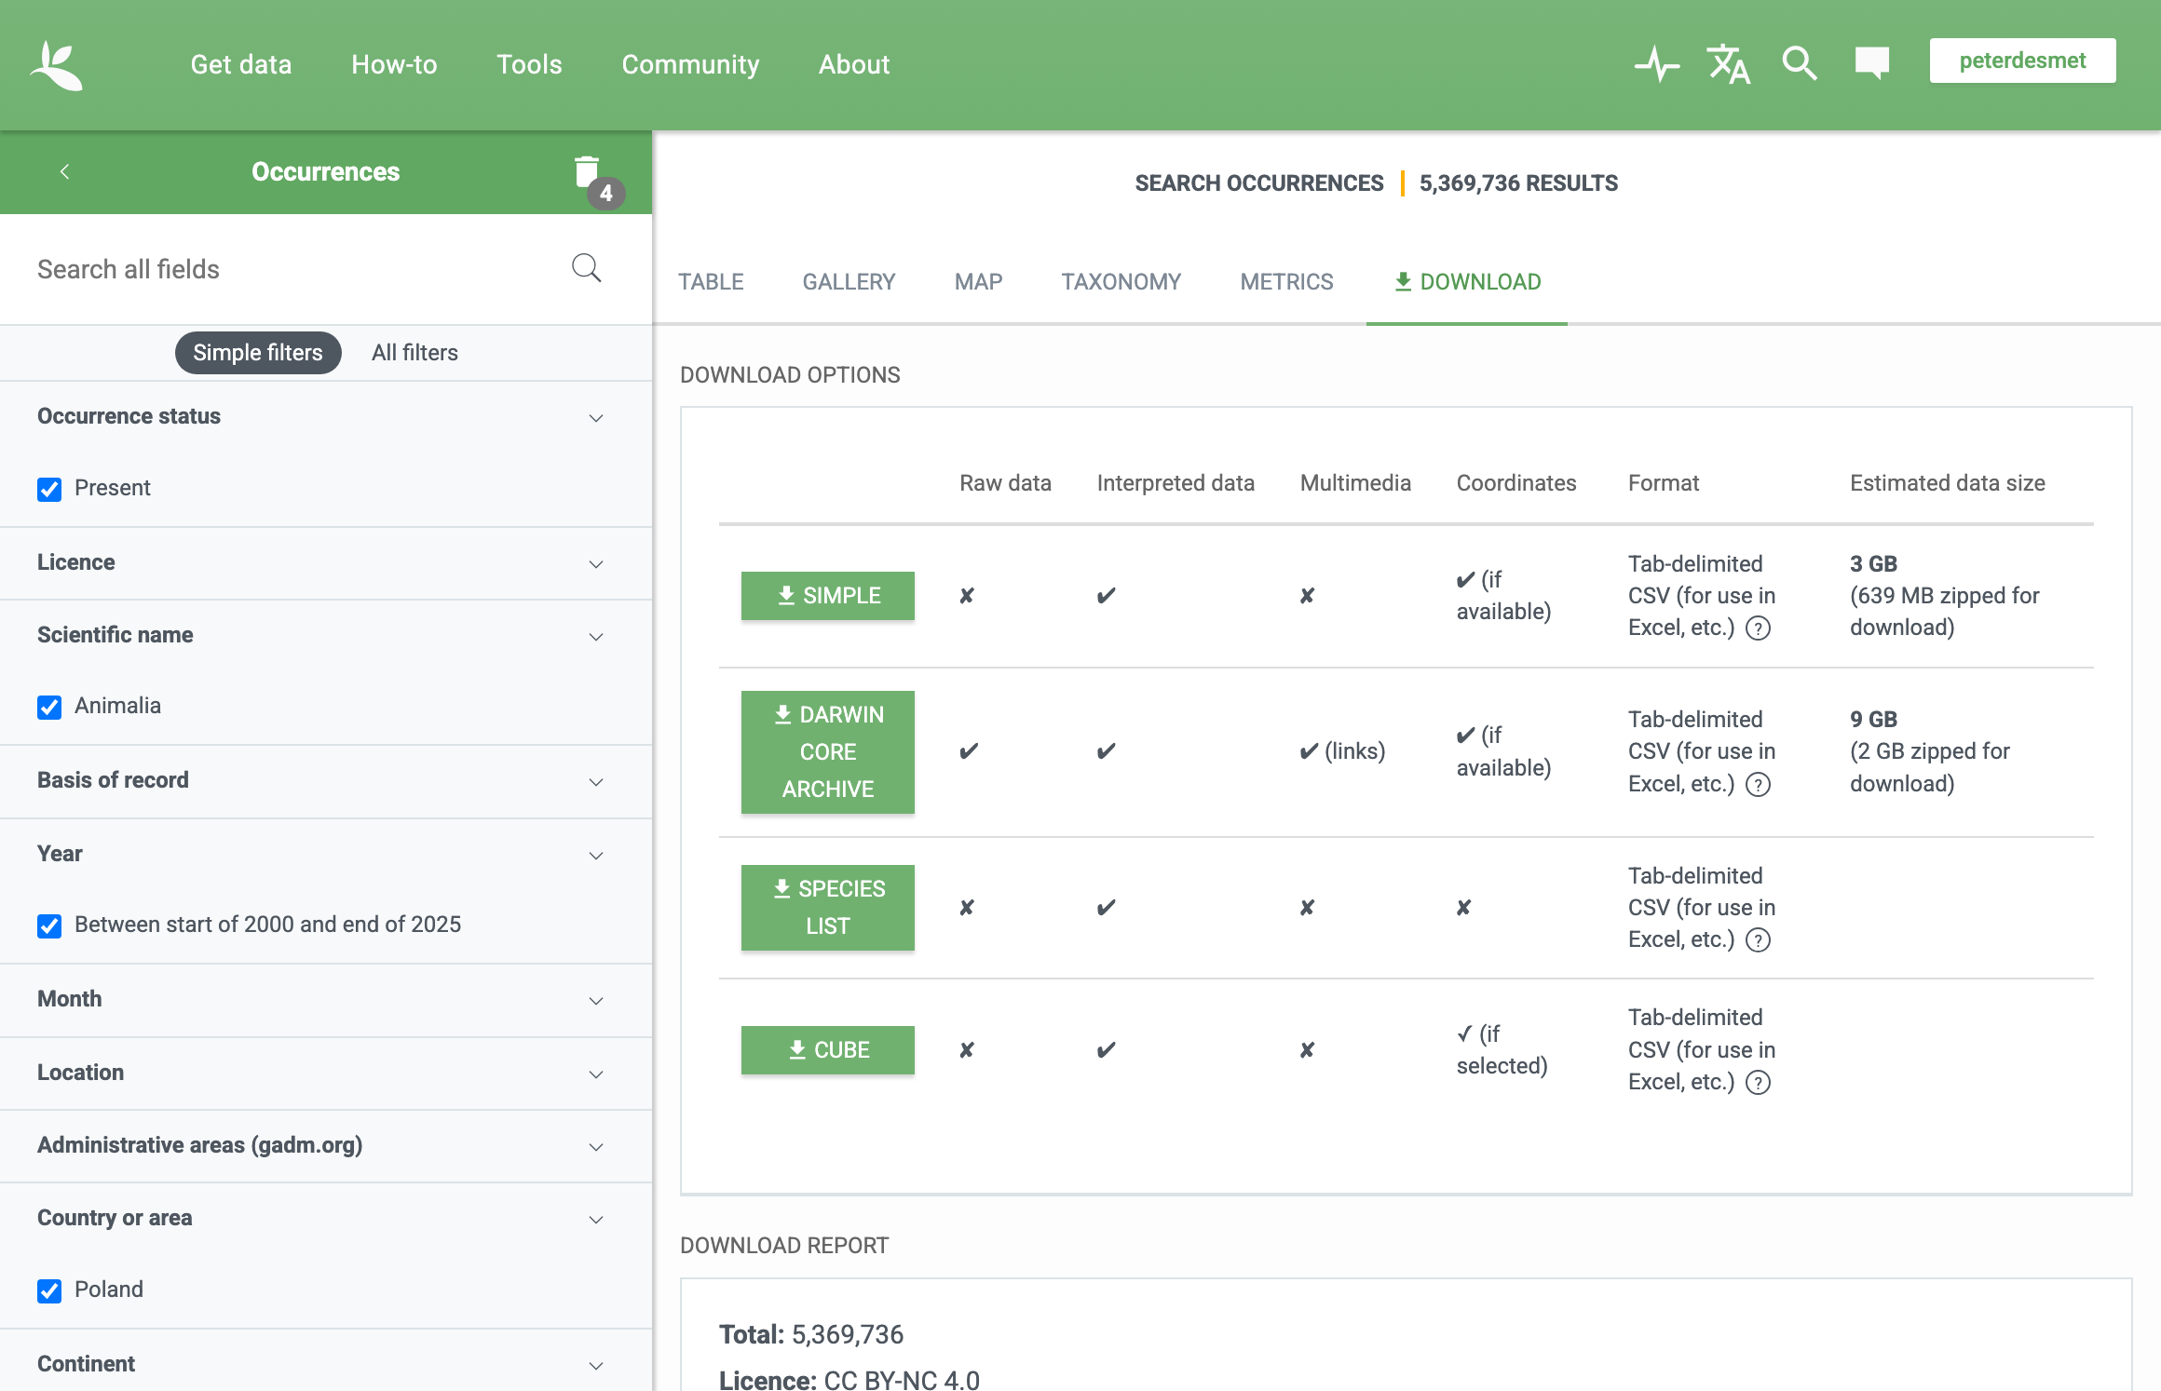Open the peterdesmet user account button
This screenshot has height=1391, width=2161.
point(2022,61)
